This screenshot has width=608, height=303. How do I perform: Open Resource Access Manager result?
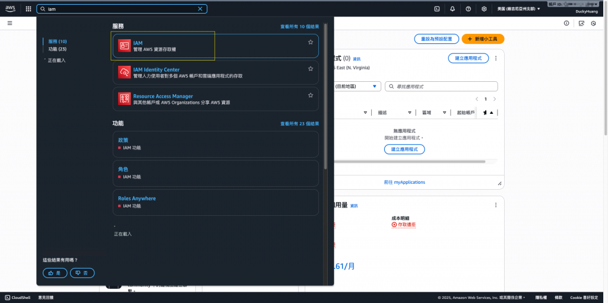(x=216, y=99)
